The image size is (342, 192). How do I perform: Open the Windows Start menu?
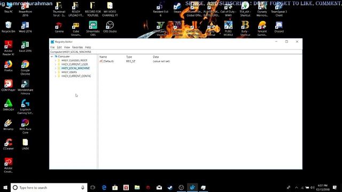pos(5,187)
